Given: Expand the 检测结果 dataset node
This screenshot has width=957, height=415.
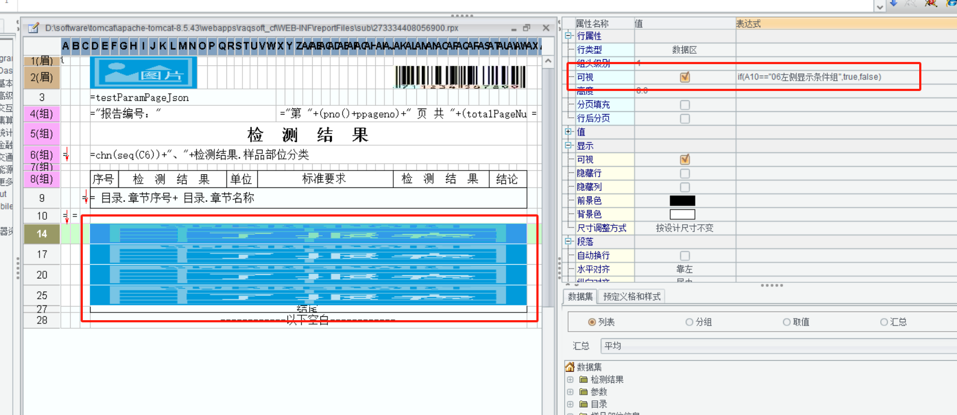Looking at the screenshot, I should pyautogui.click(x=570, y=379).
